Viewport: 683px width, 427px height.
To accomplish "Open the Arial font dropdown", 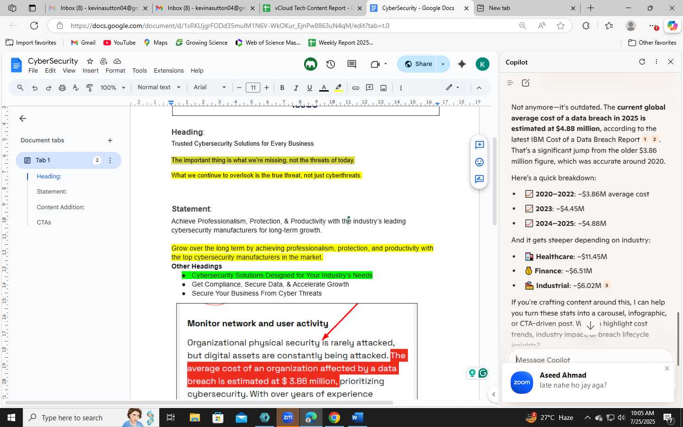I will coord(210,87).
